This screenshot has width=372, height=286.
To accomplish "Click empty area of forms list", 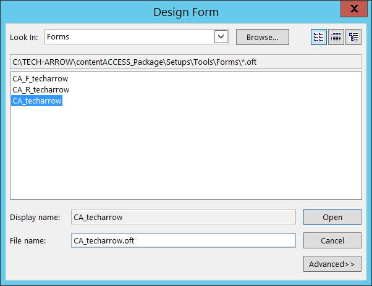I will (x=185, y=154).
